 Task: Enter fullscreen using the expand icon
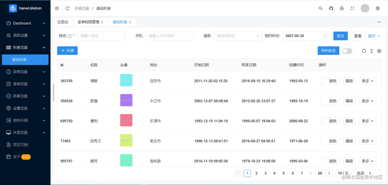[352, 8]
